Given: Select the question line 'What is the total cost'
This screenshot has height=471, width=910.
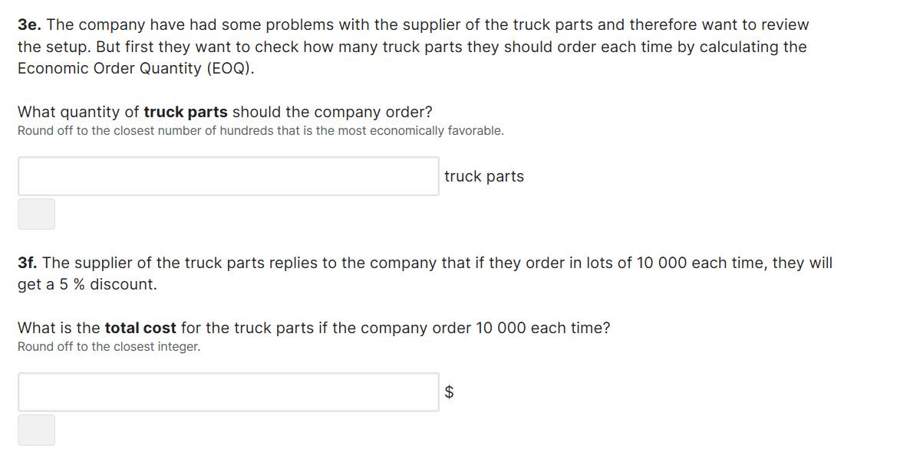Looking at the screenshot, I should (x=315, y=327).
